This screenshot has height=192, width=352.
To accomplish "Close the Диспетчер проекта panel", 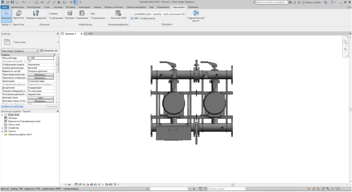I will 58,111.
